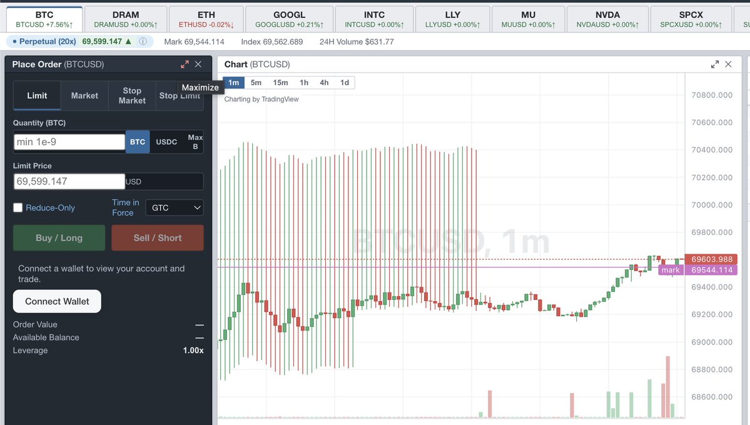Close the Place Order panel
The image size is (750, 425).
(198, 64)
